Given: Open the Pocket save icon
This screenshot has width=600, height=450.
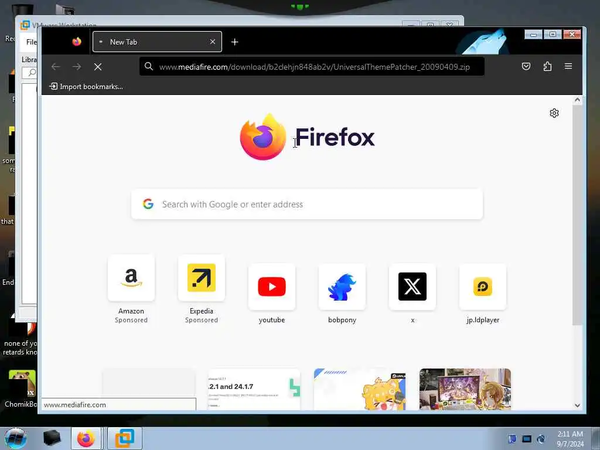Looking at the screenshot, I should [x=526, y=67].
